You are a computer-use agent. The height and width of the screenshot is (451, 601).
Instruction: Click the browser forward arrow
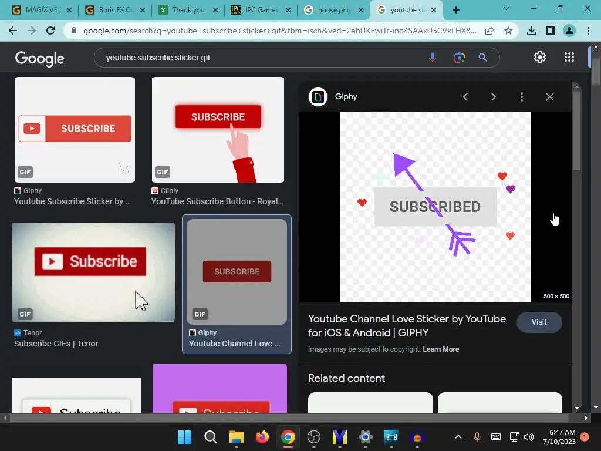tap(32, 31)
